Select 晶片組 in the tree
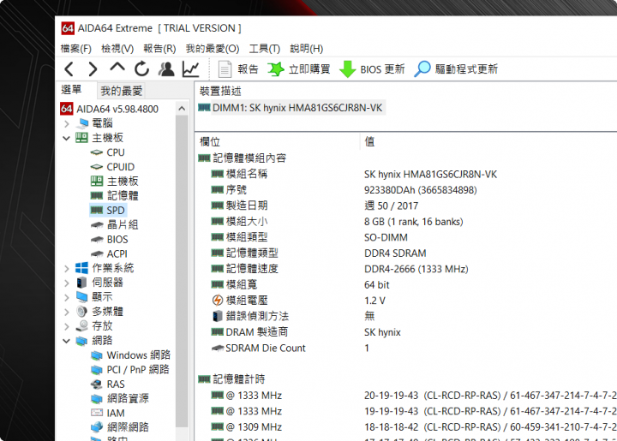Viewport: 617px width, 441px height. pos(114,225)
